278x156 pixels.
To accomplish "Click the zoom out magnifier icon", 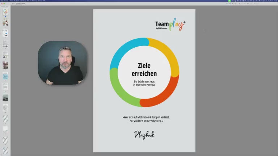I will [229, 4].
